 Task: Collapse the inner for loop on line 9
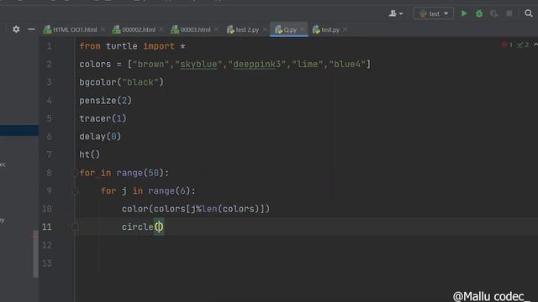[75, 191]
